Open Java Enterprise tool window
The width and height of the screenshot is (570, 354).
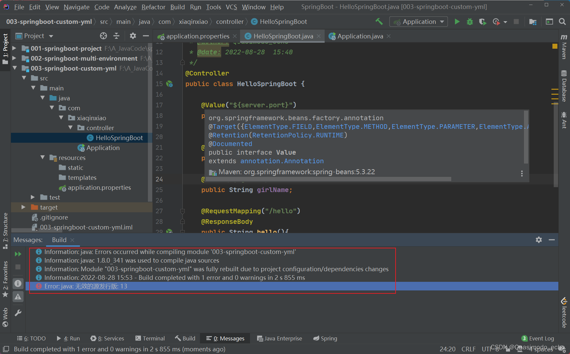pos(280,338)
